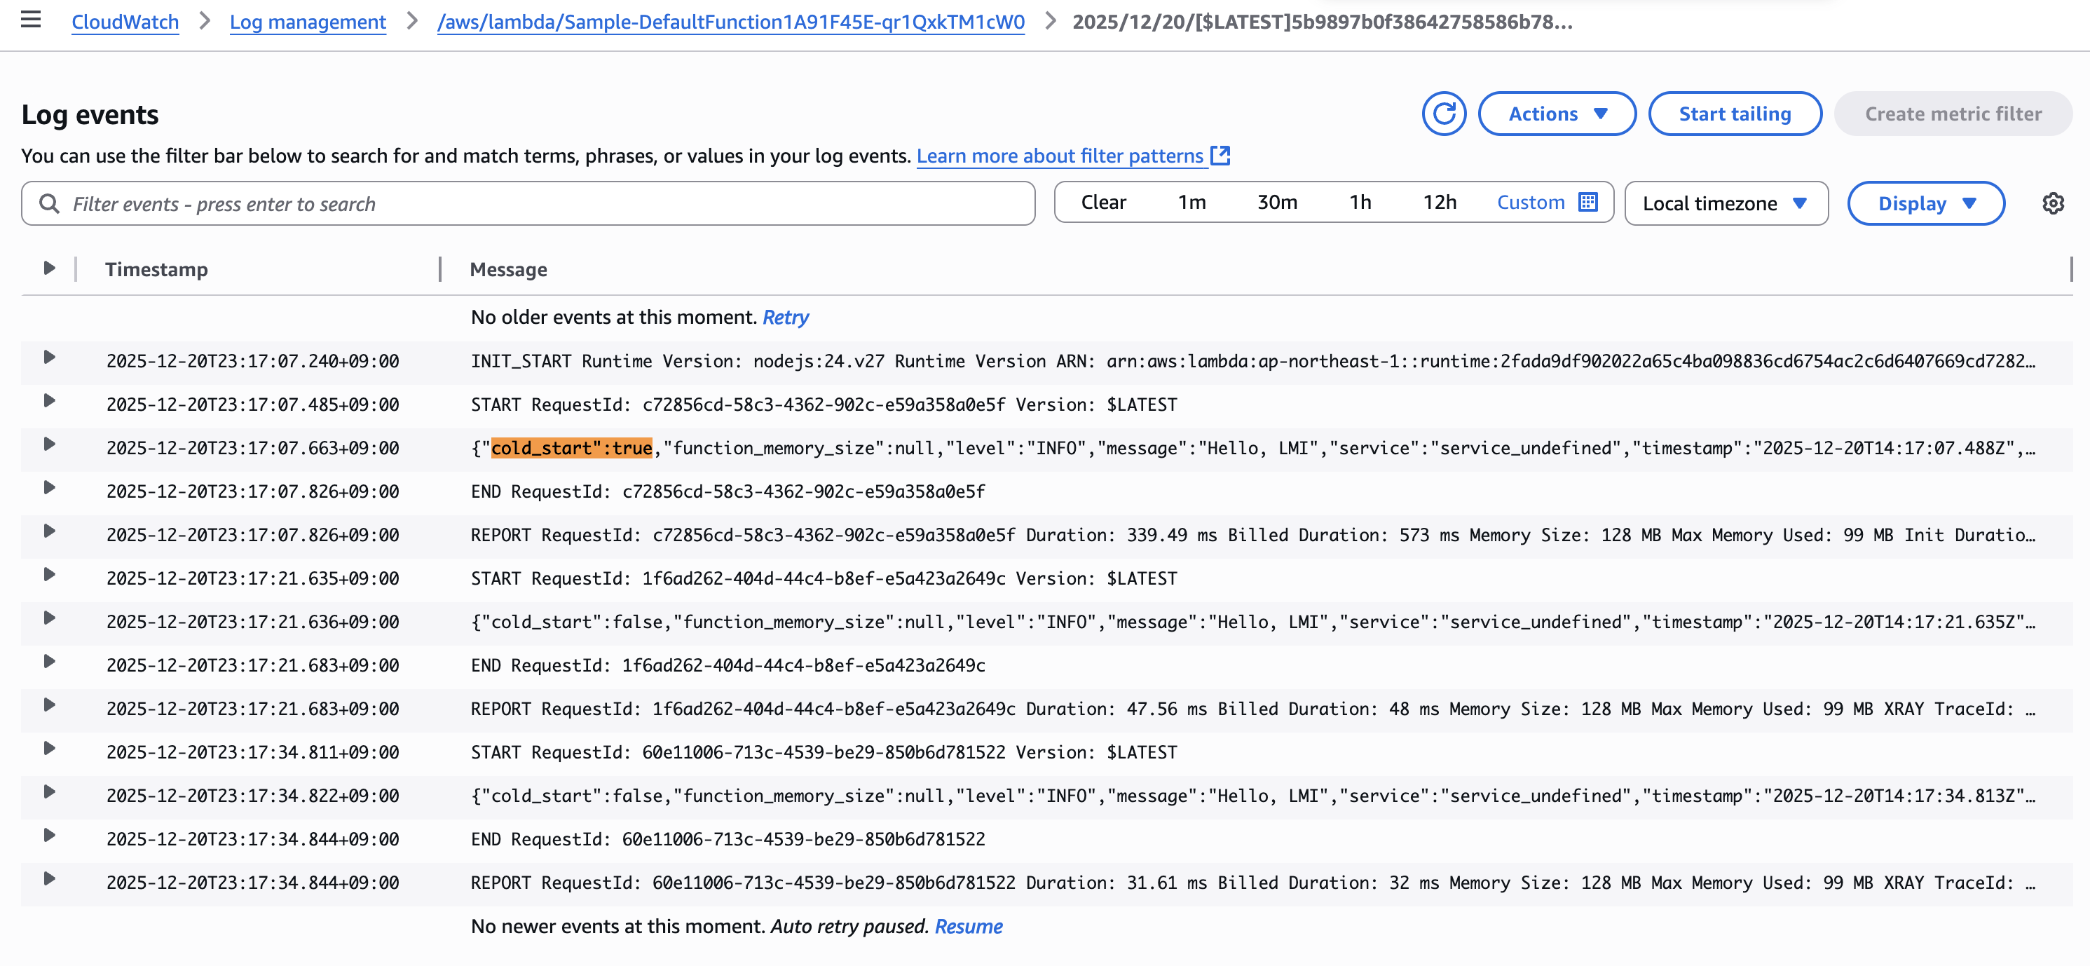
Task: Click the Retry link for older events
Action: click(784, 318)
